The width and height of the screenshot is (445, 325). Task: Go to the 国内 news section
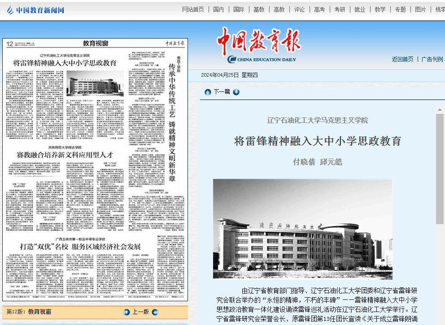pyautogui.click(x=218, y=9)
